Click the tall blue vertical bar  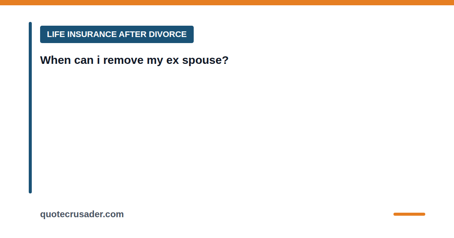click(30, 108)
